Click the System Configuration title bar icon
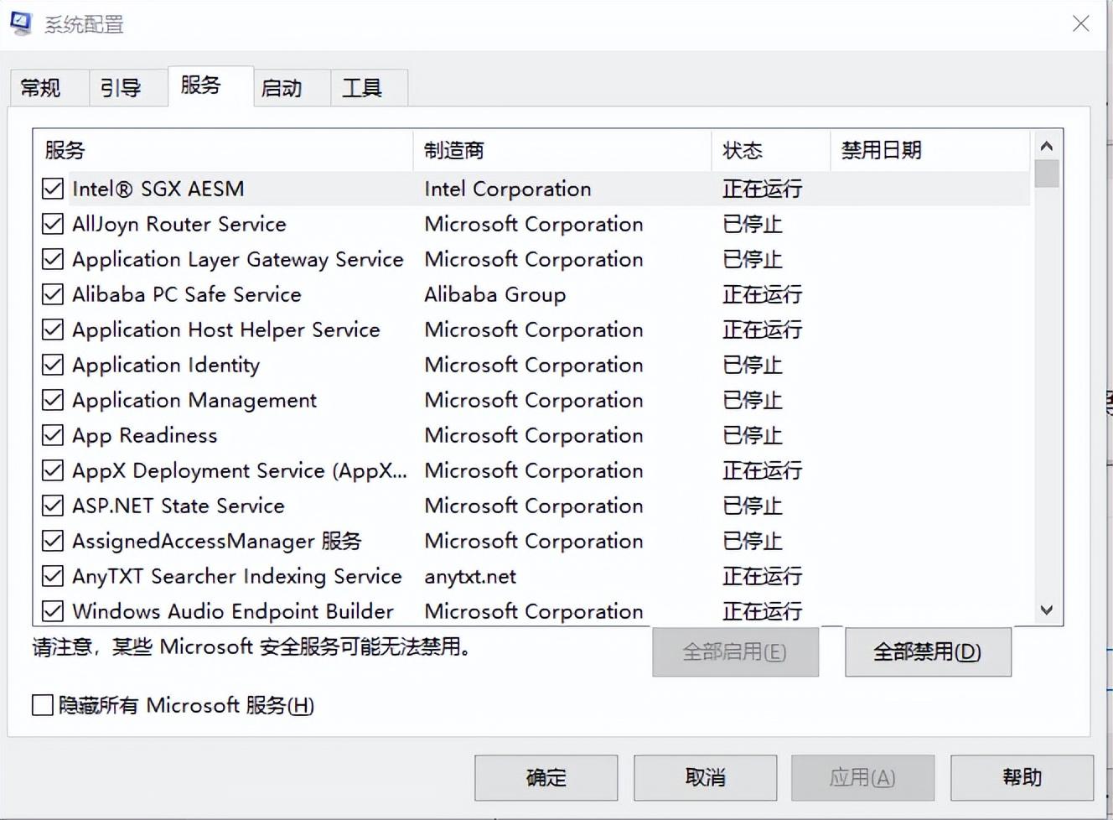This screenshot has height=820, width=1113. click(22, 23)
